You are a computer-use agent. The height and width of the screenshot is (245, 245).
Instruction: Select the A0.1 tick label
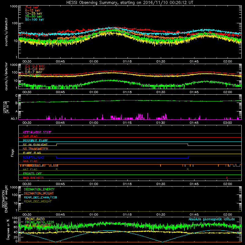click(14, 119)
